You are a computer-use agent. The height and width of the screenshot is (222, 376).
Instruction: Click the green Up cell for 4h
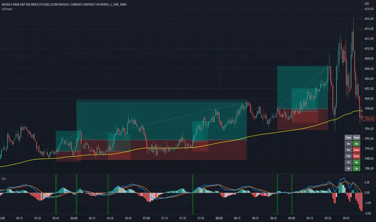coord(356,168)
